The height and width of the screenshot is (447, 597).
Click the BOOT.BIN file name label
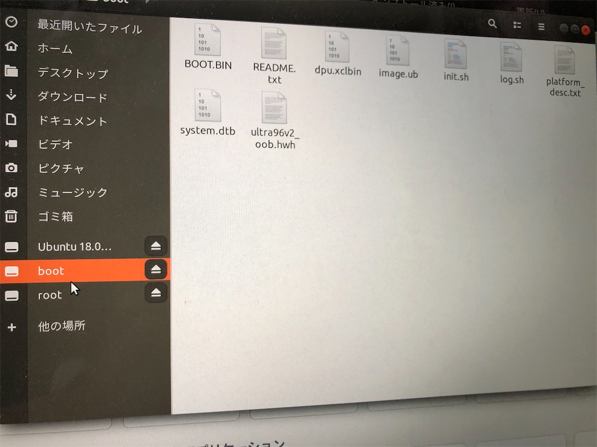(208, 65)
